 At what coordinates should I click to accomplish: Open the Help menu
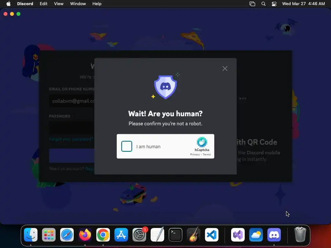tap(97, 4)
